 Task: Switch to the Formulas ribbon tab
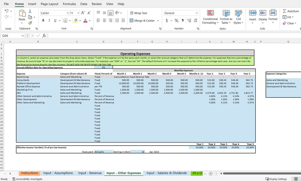point(69,4)
